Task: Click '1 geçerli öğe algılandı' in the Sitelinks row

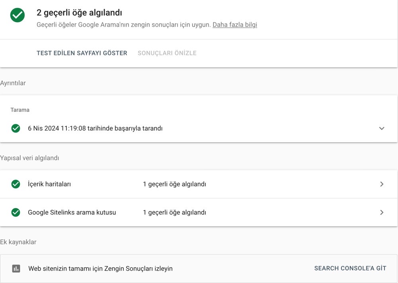Action: pos(174,212)
